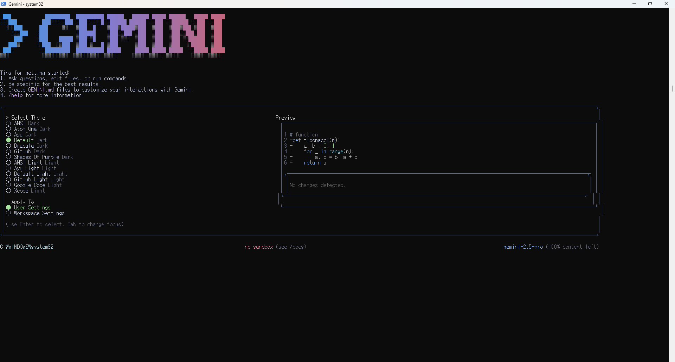The width and height of the screenshot is (675, 362).
Task: Click the C:\WINDOWS\system32 path in status bar
Action: (x=27, y=247)
